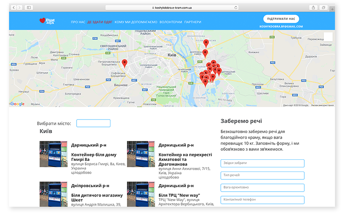Select the northernmost red map pin

206,43
